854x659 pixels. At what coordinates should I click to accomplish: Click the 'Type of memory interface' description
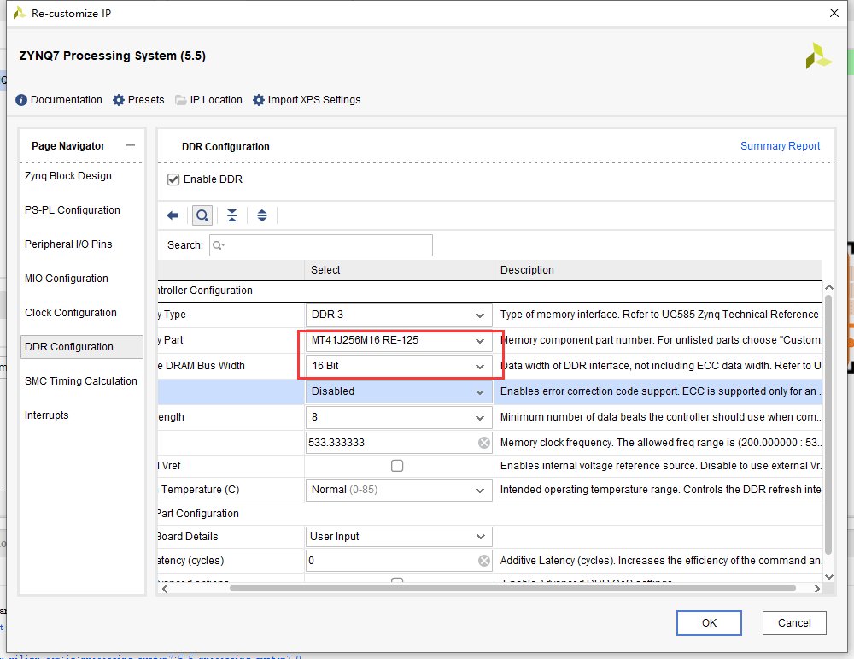(x=659, y=315)
